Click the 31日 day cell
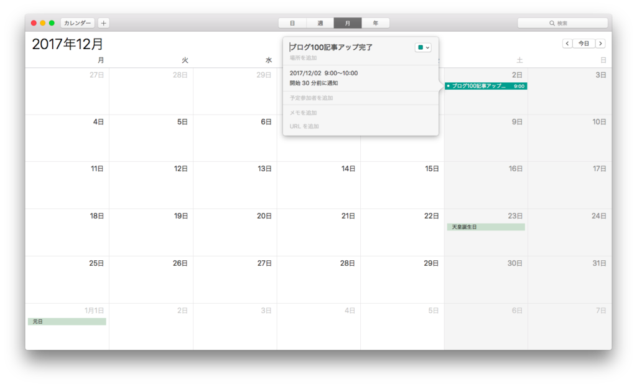The width and height of the screenshot is (637, 386). 570,280
